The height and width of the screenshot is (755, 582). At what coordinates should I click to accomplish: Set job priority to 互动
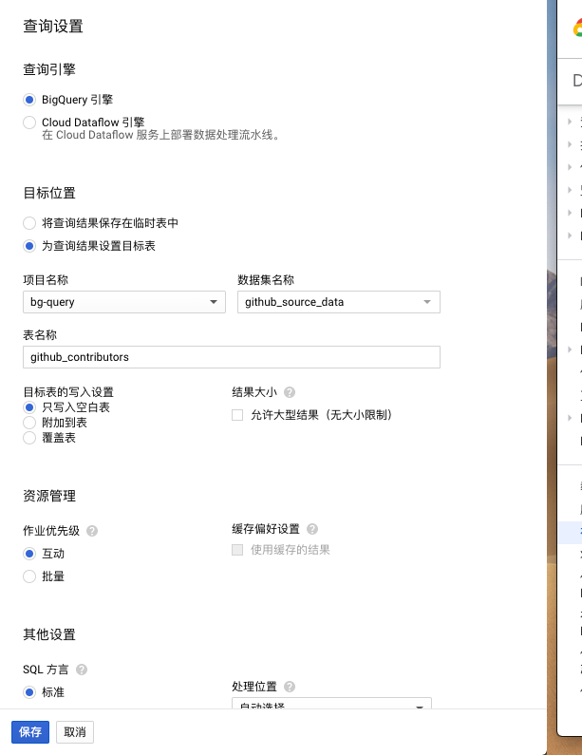click(x=29, y=554)
